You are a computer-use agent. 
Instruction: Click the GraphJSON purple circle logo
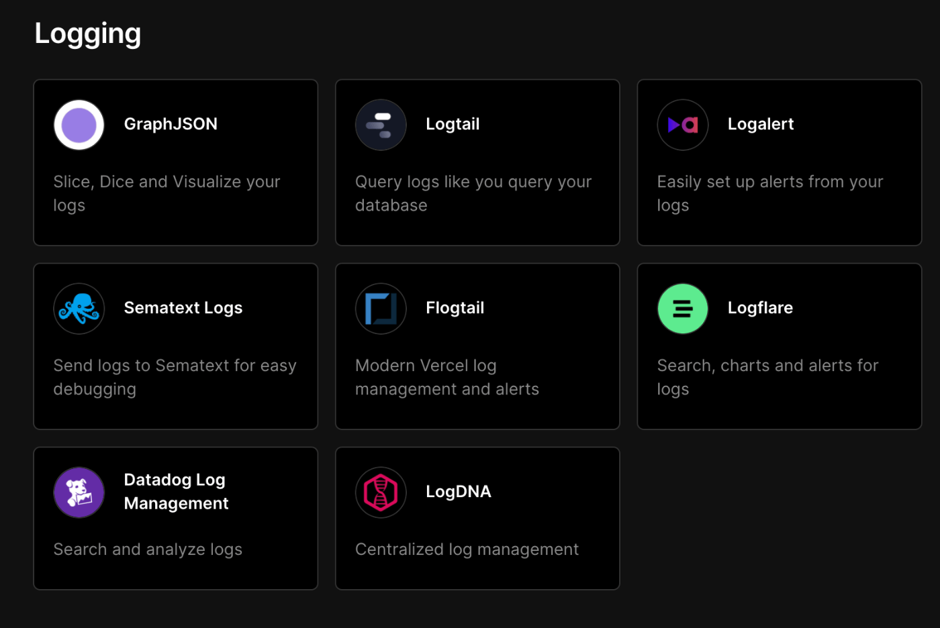click(x=79, y=125)
